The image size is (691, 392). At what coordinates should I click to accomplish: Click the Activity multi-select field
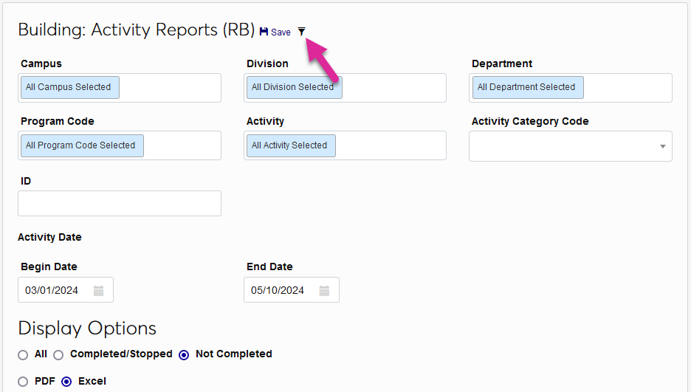[x=345, y=145]
